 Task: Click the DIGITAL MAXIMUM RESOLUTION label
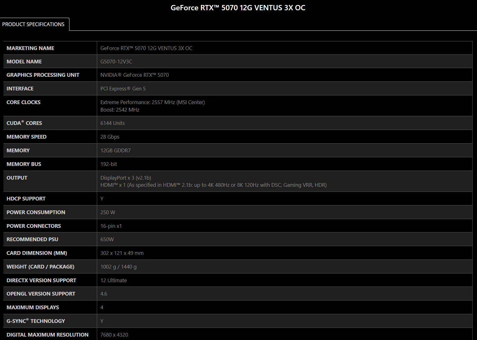coord(48,335)
